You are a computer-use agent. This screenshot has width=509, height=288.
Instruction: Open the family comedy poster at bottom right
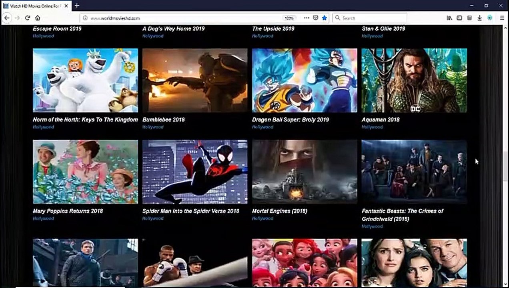click(414, 263)
